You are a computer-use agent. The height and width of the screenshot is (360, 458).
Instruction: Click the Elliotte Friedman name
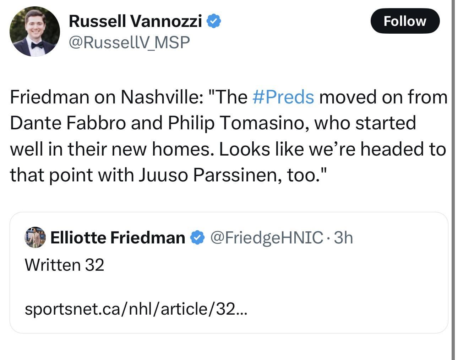pos(118,237)
